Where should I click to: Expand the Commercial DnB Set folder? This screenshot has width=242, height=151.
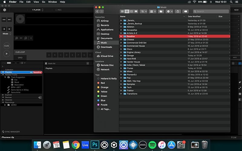click(121, 43)
